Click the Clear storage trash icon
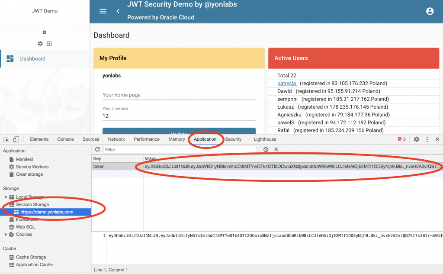 tap(12, 174)
